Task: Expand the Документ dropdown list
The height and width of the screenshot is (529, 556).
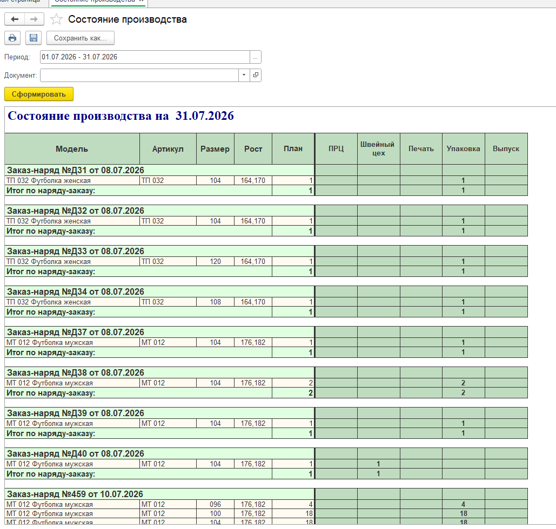Action: pos(244,75)
